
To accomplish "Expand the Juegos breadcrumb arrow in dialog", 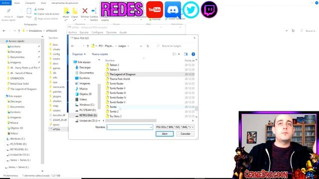I will pos(129,46).
